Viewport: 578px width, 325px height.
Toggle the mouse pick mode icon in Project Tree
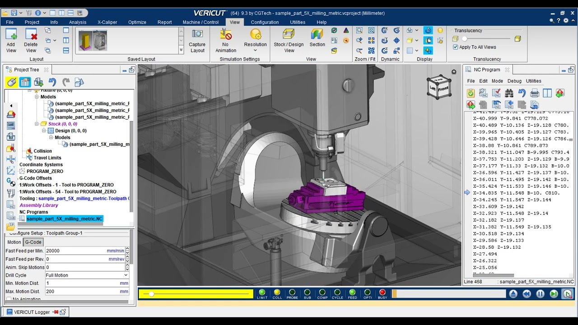click(x=12, y=82)
